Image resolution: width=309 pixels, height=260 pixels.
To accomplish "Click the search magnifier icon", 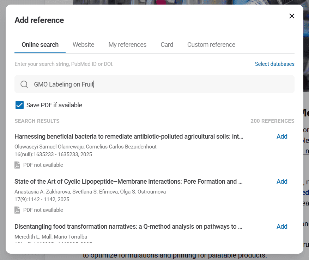I will [x=24, y=84].
